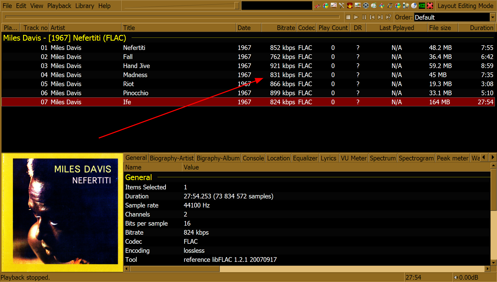Show the VU Meter tab
Image resolution: width=497 pixels, height=282 pixels.
coord(354,158)
